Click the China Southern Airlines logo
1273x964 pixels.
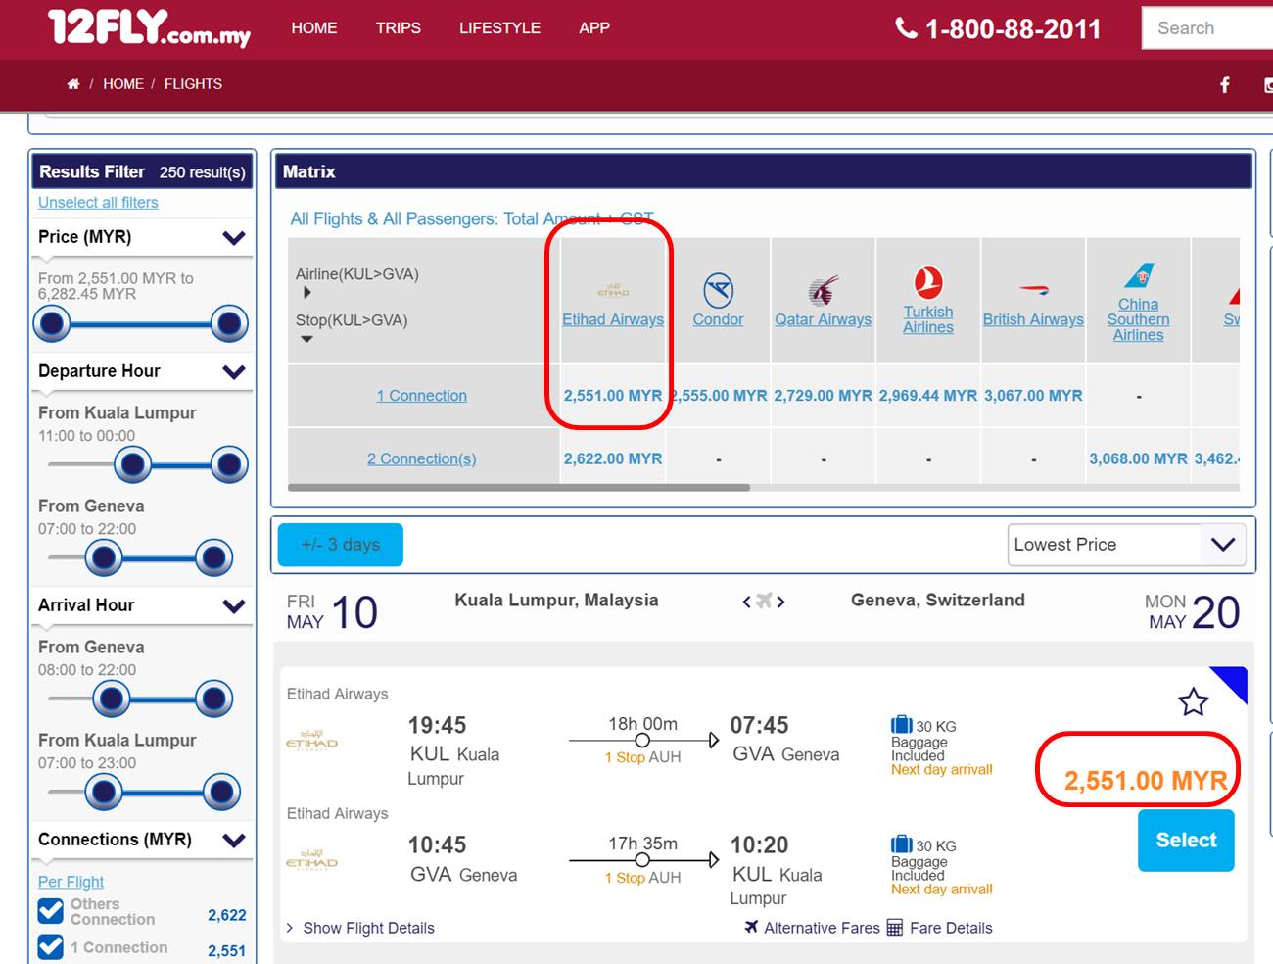point(1139,275)
